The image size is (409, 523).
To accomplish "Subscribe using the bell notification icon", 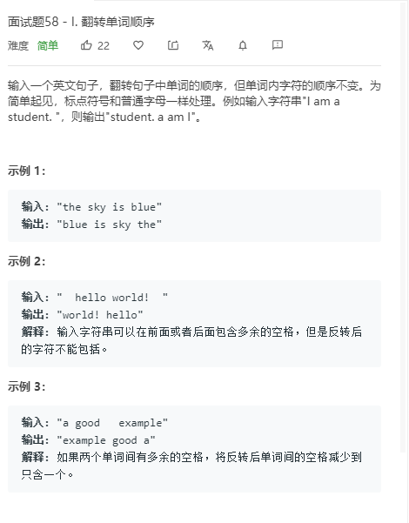I will [x=243, y=45].
